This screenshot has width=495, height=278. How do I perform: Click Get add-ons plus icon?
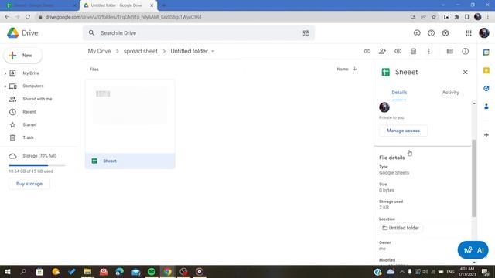[x=486, y=135]
